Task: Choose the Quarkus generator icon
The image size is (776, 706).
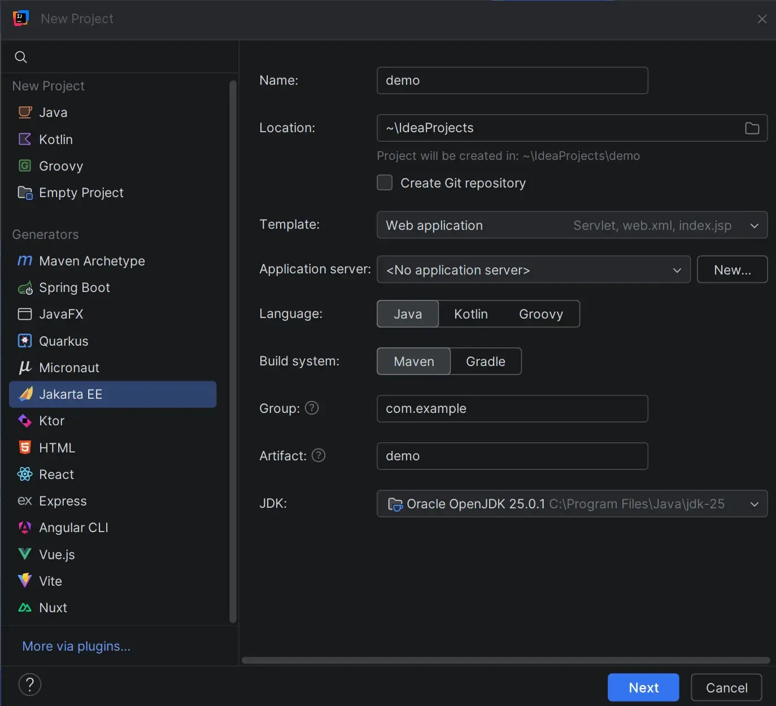Action: click(x=25, y=341)
